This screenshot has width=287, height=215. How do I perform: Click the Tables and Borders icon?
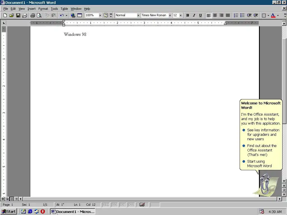[80, 15]
